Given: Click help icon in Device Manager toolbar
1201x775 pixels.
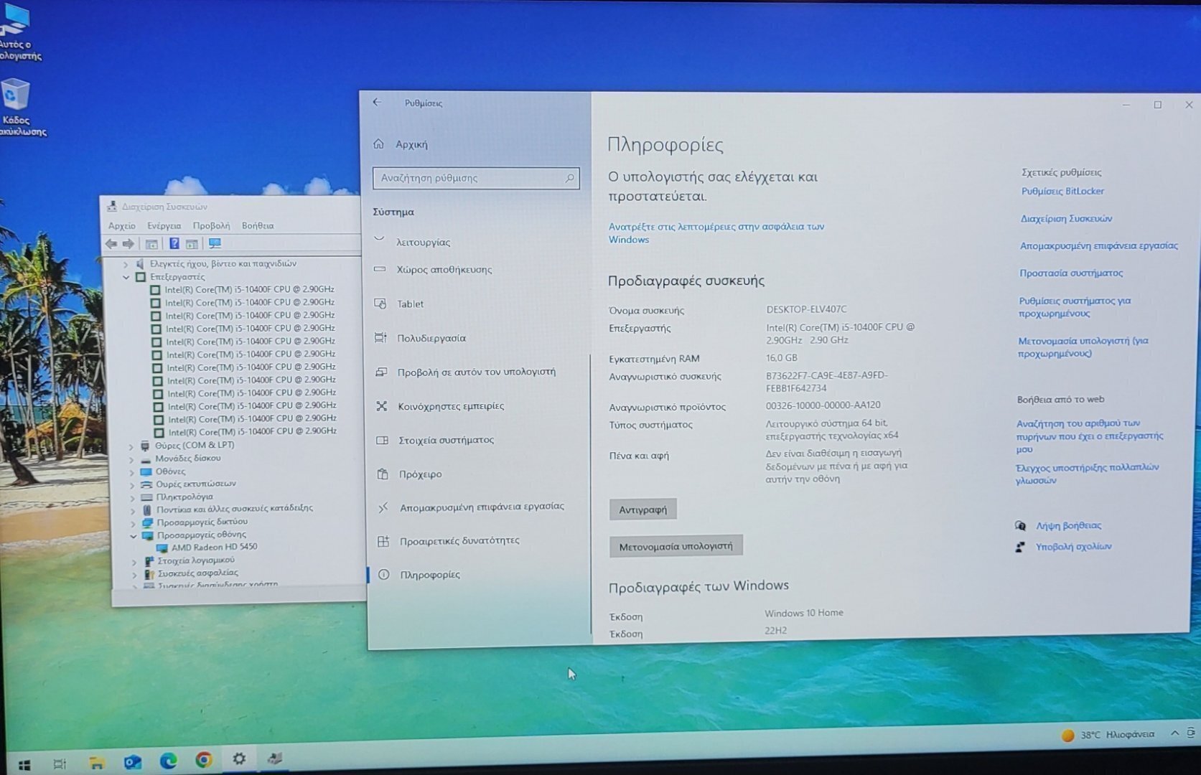Looking at the screenshot, I should pyautogui.click(x=174, y=244).
